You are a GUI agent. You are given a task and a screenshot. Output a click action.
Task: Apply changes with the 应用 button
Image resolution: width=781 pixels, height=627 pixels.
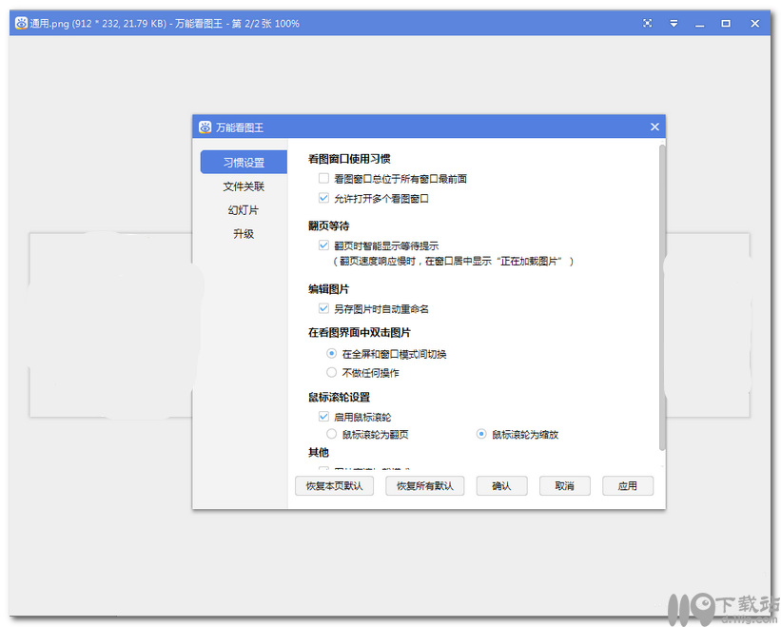tap(628, 485)
